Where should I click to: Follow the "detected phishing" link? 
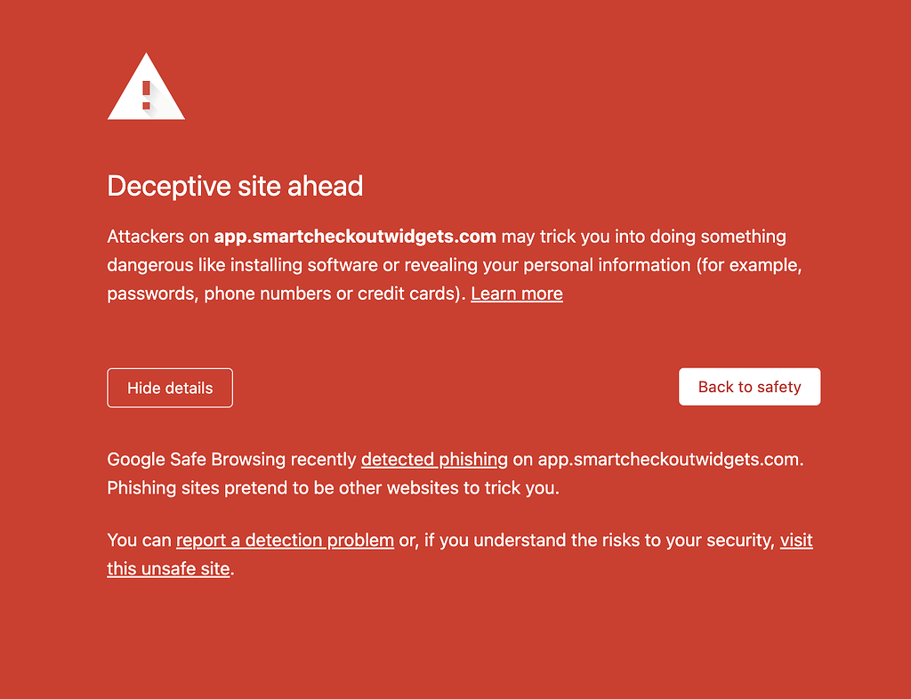point(433,459)
